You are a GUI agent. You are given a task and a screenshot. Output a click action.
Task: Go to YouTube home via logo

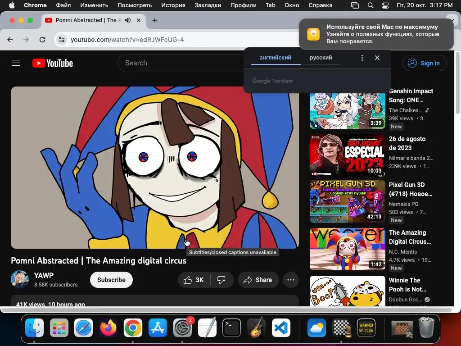[x=53, y=63]
